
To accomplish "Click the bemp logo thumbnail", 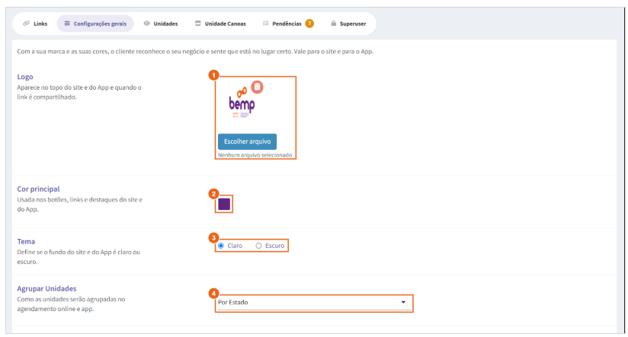I will tap(242, 103).
